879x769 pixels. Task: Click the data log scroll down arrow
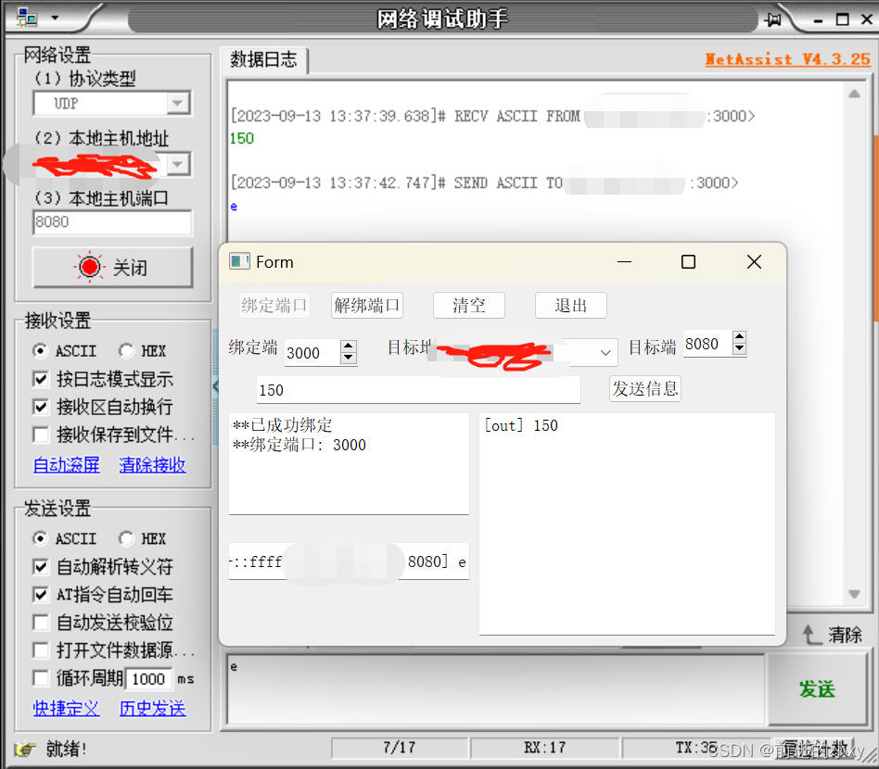(x=854, y=594)
